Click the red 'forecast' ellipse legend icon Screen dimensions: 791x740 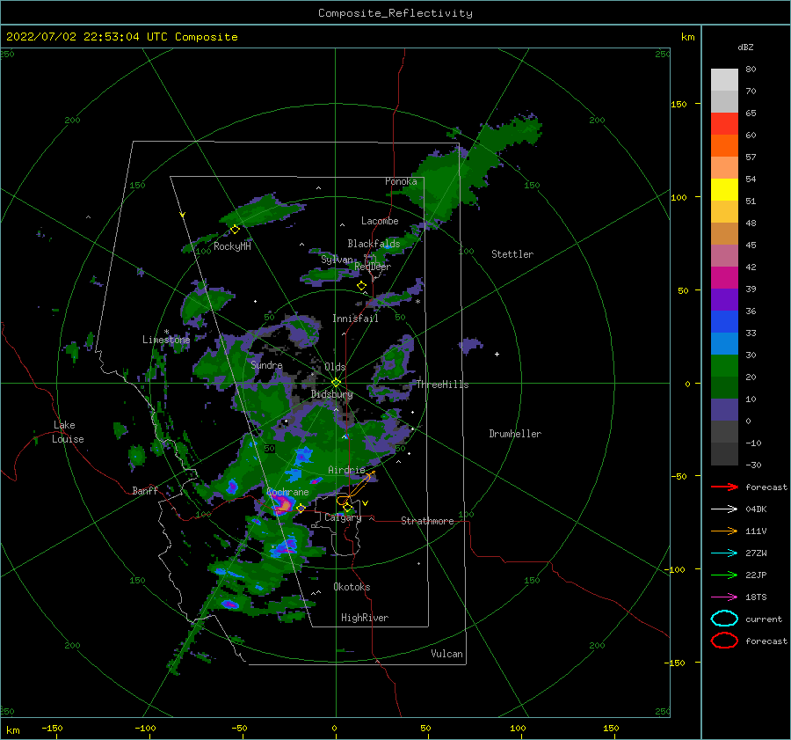coord(724,641)
